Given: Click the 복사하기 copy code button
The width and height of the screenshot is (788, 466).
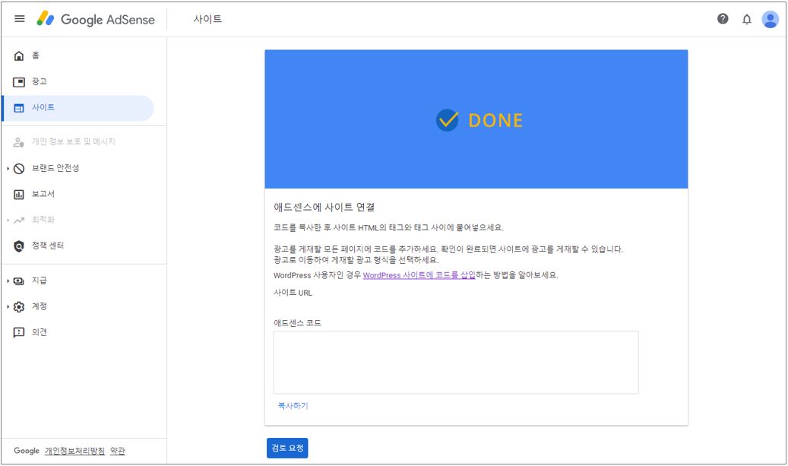Looking at the screenshot, I should pyautogui.click(x=293, y=406).
